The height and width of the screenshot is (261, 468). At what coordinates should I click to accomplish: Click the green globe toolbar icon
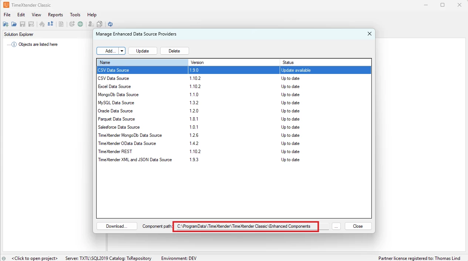(x=80, y=24)
